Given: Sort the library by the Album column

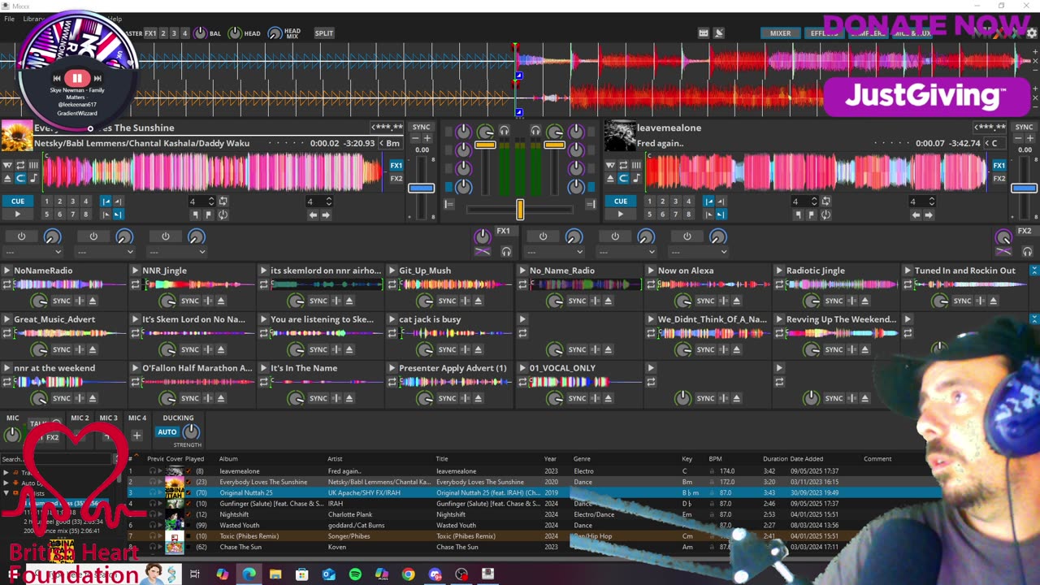Looking at the screenshot, I should point(228,459).
